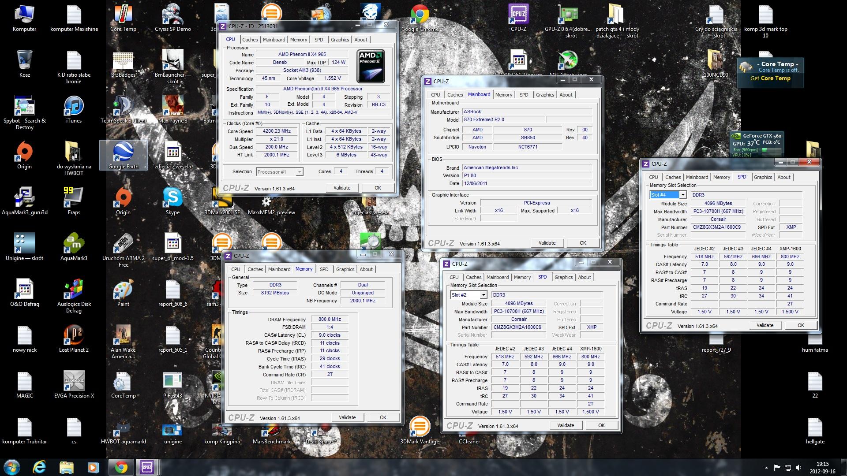Open Skype desktop shortcut
This screenshot has height=476, width=847.
172,202
